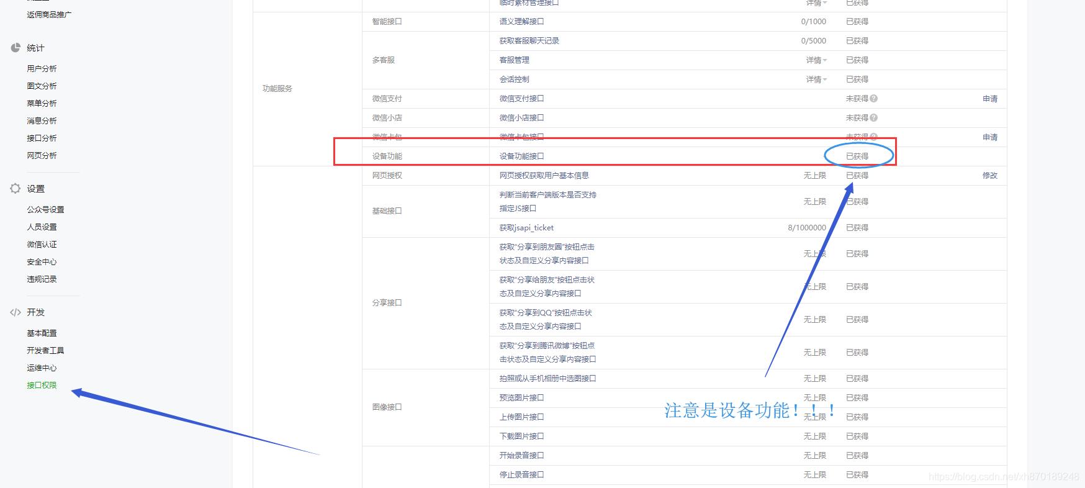This screenshot has width=1085, height=488.
Task: Click the code icon beside 开发
Action: [x=16, y=312]
